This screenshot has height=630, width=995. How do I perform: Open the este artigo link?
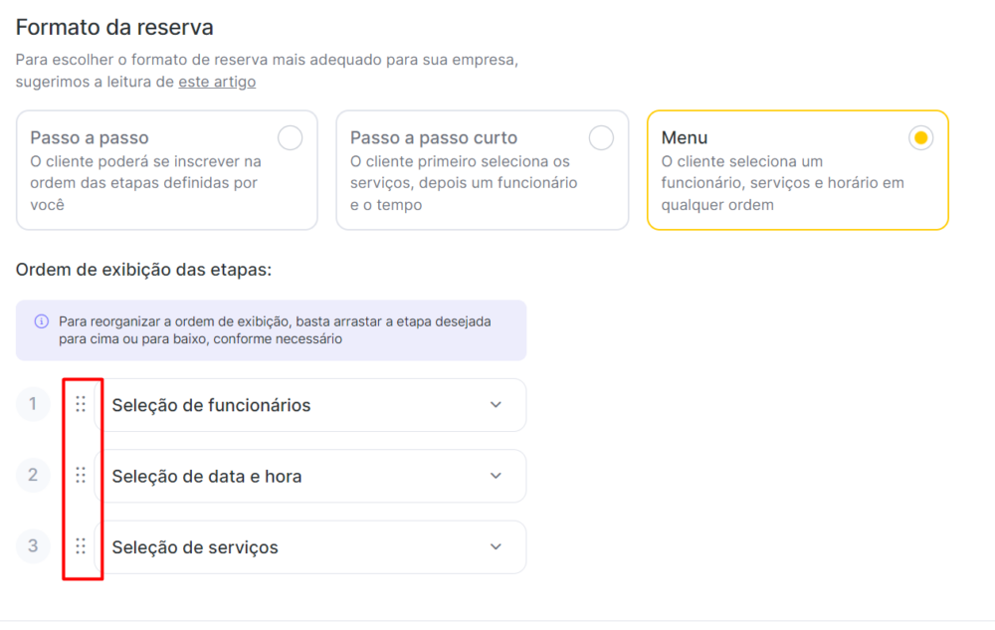217,82
